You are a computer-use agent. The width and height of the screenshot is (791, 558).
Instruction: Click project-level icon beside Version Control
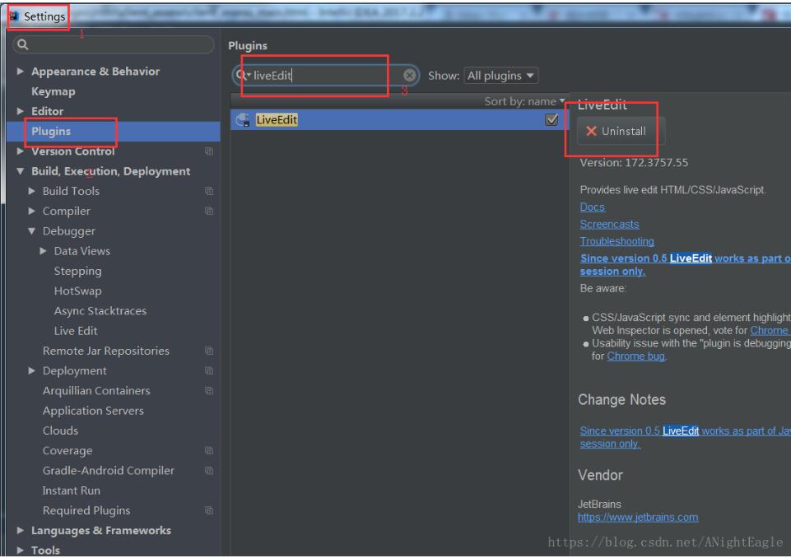[209, 151]
